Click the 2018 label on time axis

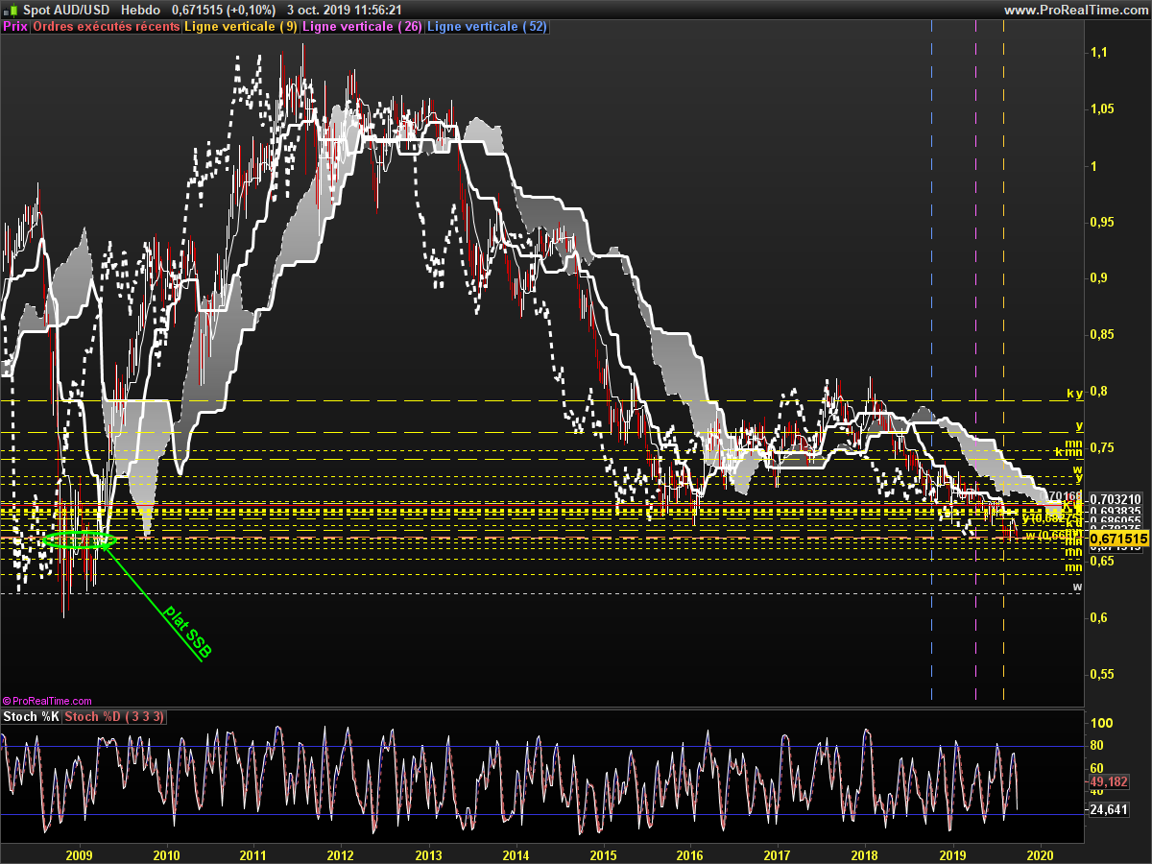point(865,854)
